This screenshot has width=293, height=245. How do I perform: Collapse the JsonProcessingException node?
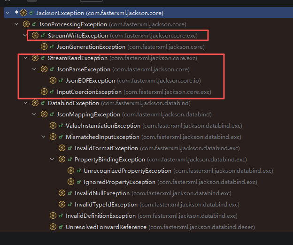pos(17,24)
